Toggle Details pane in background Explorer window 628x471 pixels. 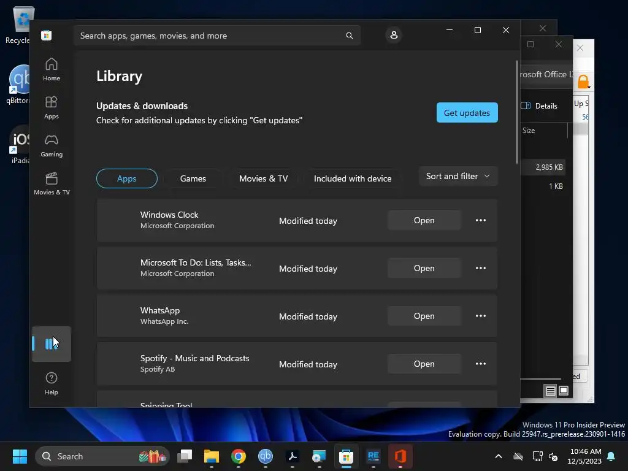pos(539,105)
